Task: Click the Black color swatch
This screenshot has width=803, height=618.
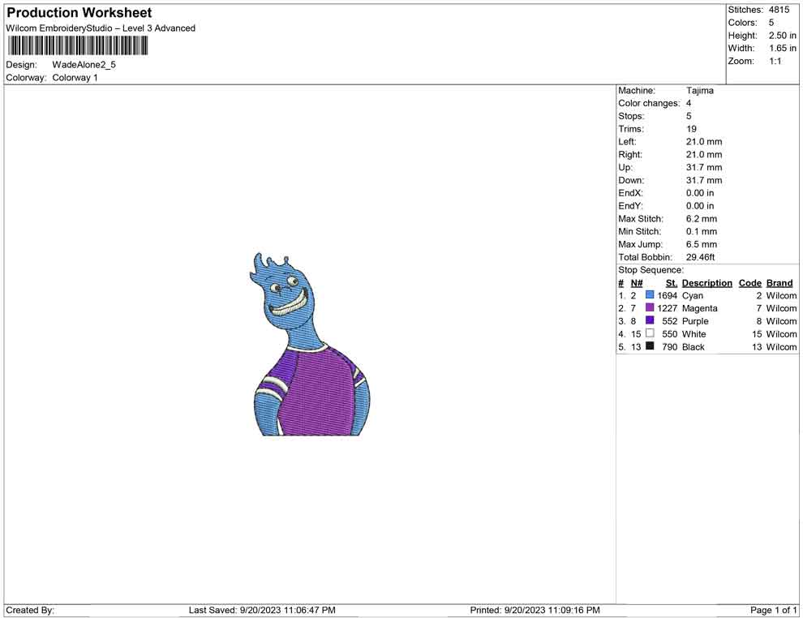Action: [650, 345]
